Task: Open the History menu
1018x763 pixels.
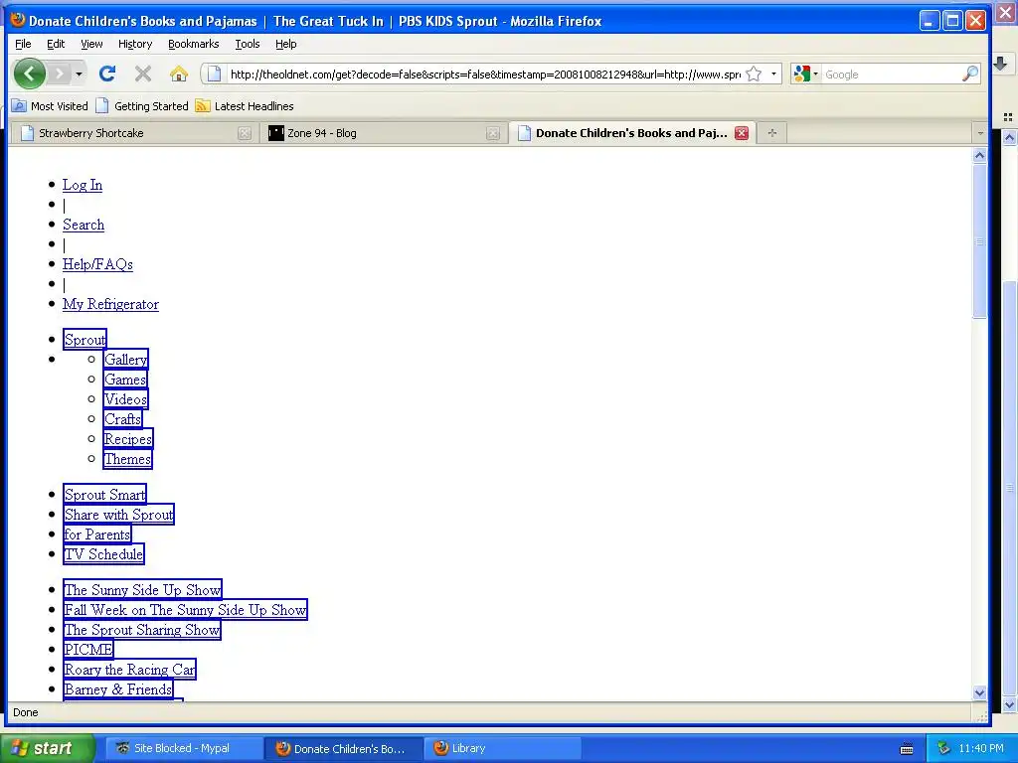Action: tap(135, 44)
